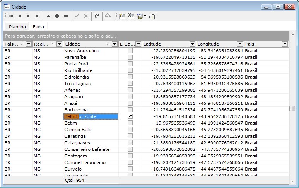Select the Conselheiro Lafaiete city cell
The image size is (299, 188).
coord(91,149)
